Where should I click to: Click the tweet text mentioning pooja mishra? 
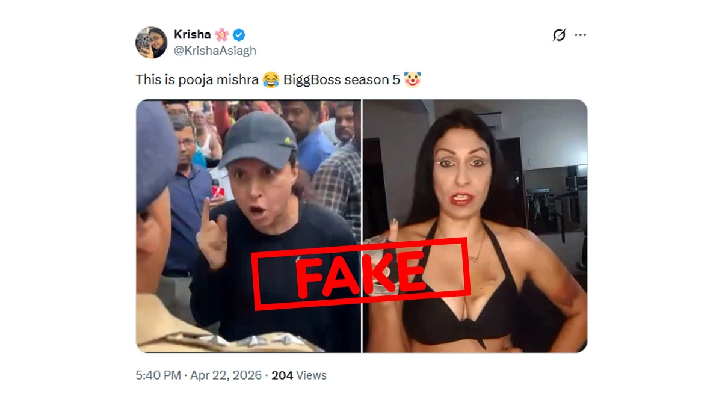coord(278,79)
